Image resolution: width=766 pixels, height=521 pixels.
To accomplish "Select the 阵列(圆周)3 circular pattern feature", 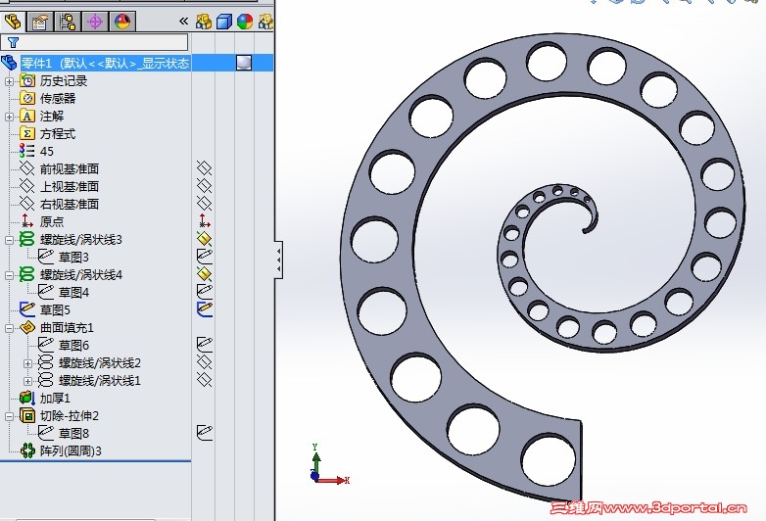I will 71,450.
